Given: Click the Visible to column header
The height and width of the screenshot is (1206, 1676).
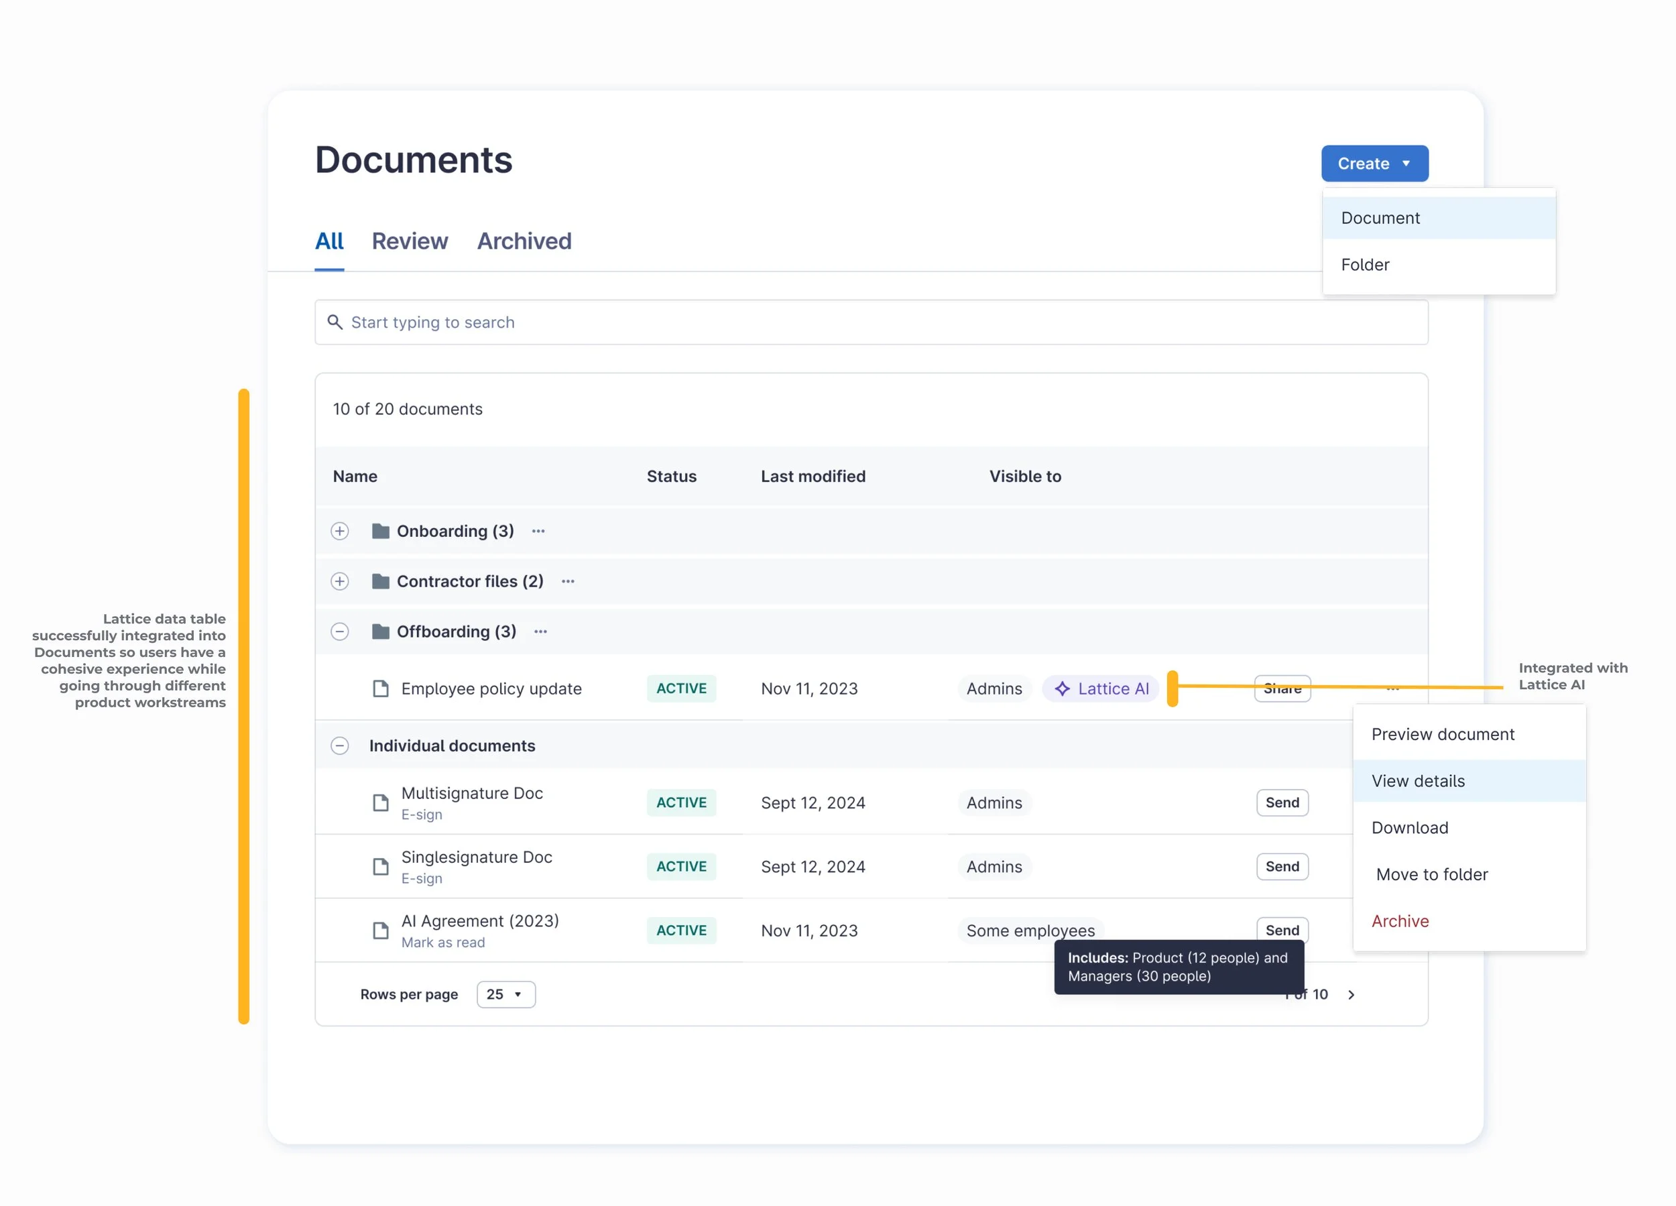Looking at the screenshot, I should click(1025, 477).
